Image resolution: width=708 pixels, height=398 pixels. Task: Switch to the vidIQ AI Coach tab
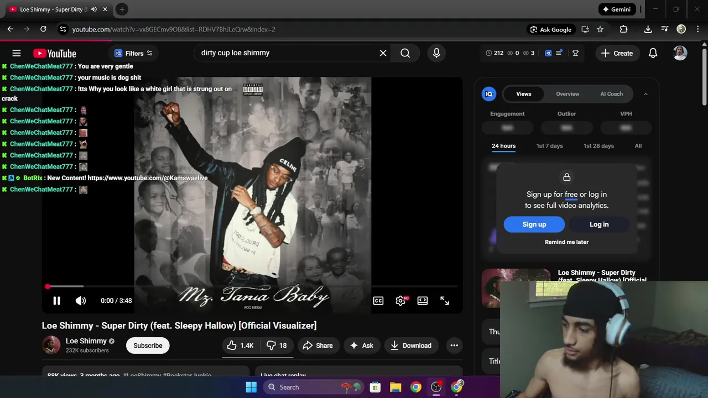[612, 94]
